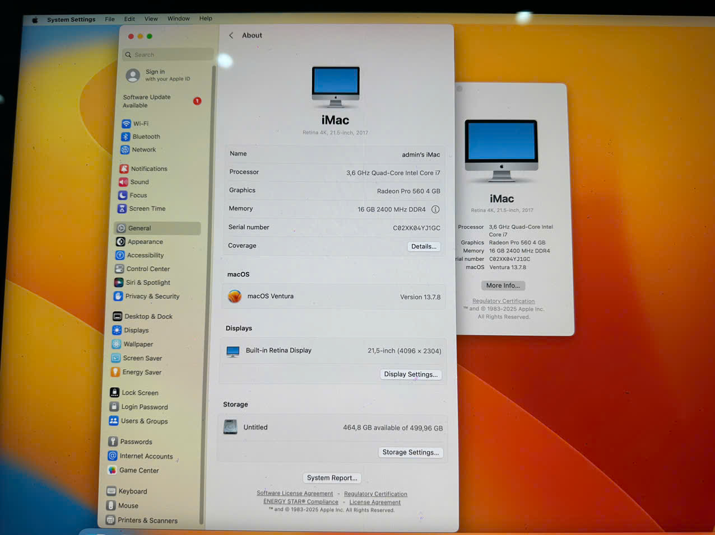Click the coverage Details button
Viewport: 715px width, 535px height.
[423, 247]
